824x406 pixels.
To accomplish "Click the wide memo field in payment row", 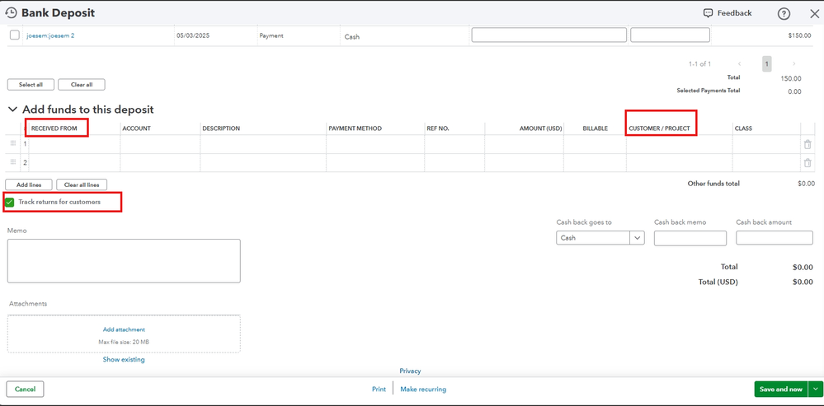I will [x=549, y=35].
